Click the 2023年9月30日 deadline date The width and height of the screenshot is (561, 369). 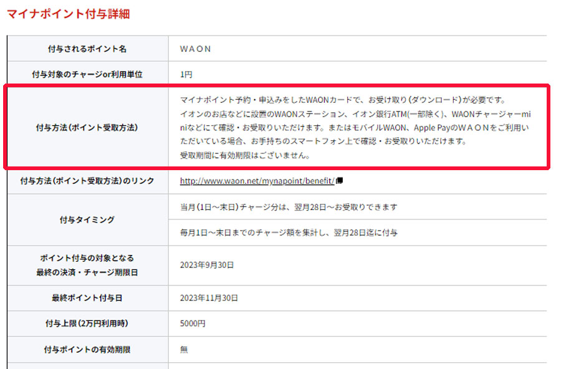207,265
